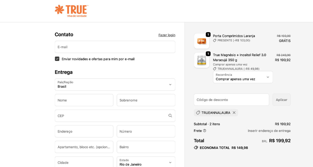Uncheck the email news and offers checkbox

(x=57, y=59)
